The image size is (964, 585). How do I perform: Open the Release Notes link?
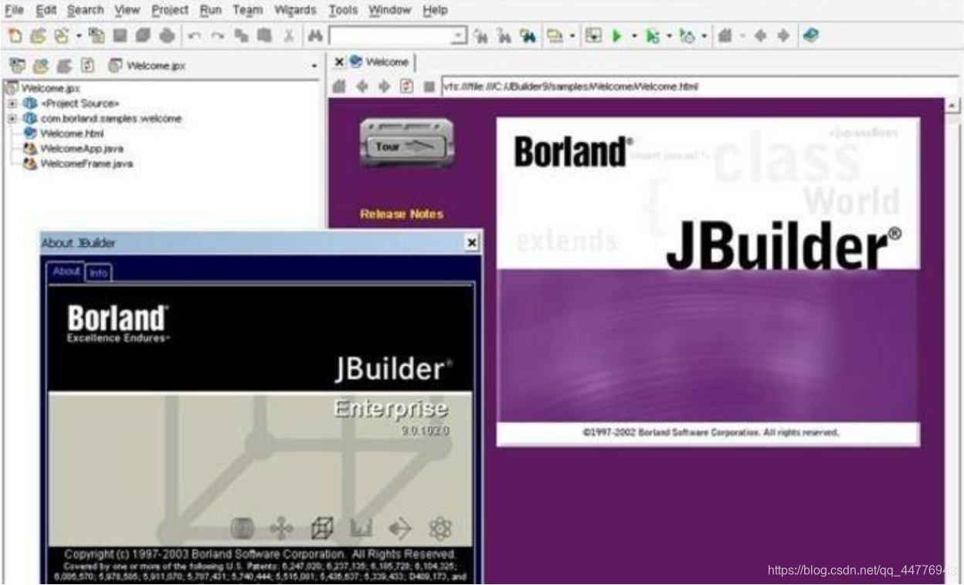tap(402, 214)
